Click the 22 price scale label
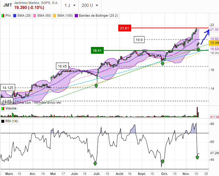219x176 pixels. point(212,25)
